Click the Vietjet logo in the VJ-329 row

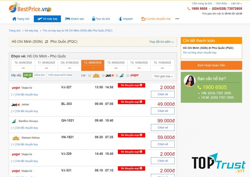pos(16,154)
